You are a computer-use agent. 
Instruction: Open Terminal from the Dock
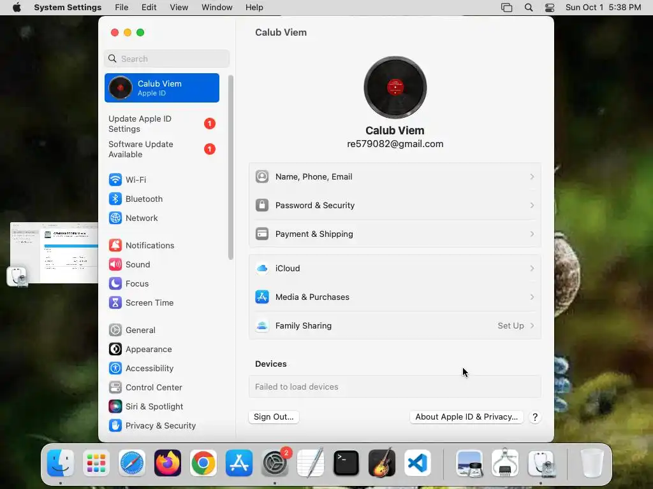pos(346,463)
